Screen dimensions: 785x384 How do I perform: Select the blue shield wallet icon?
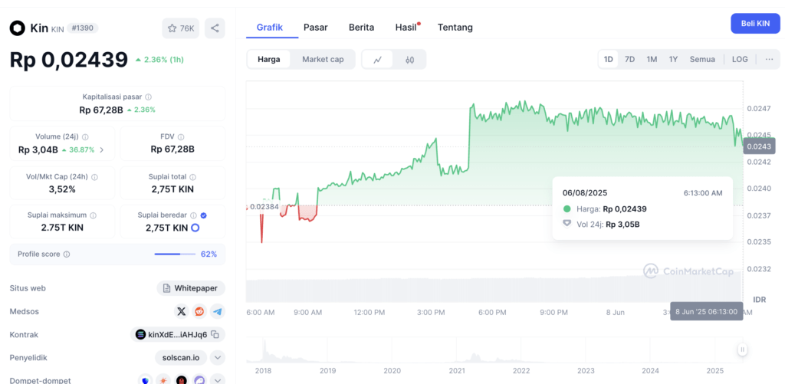point(146,380)
